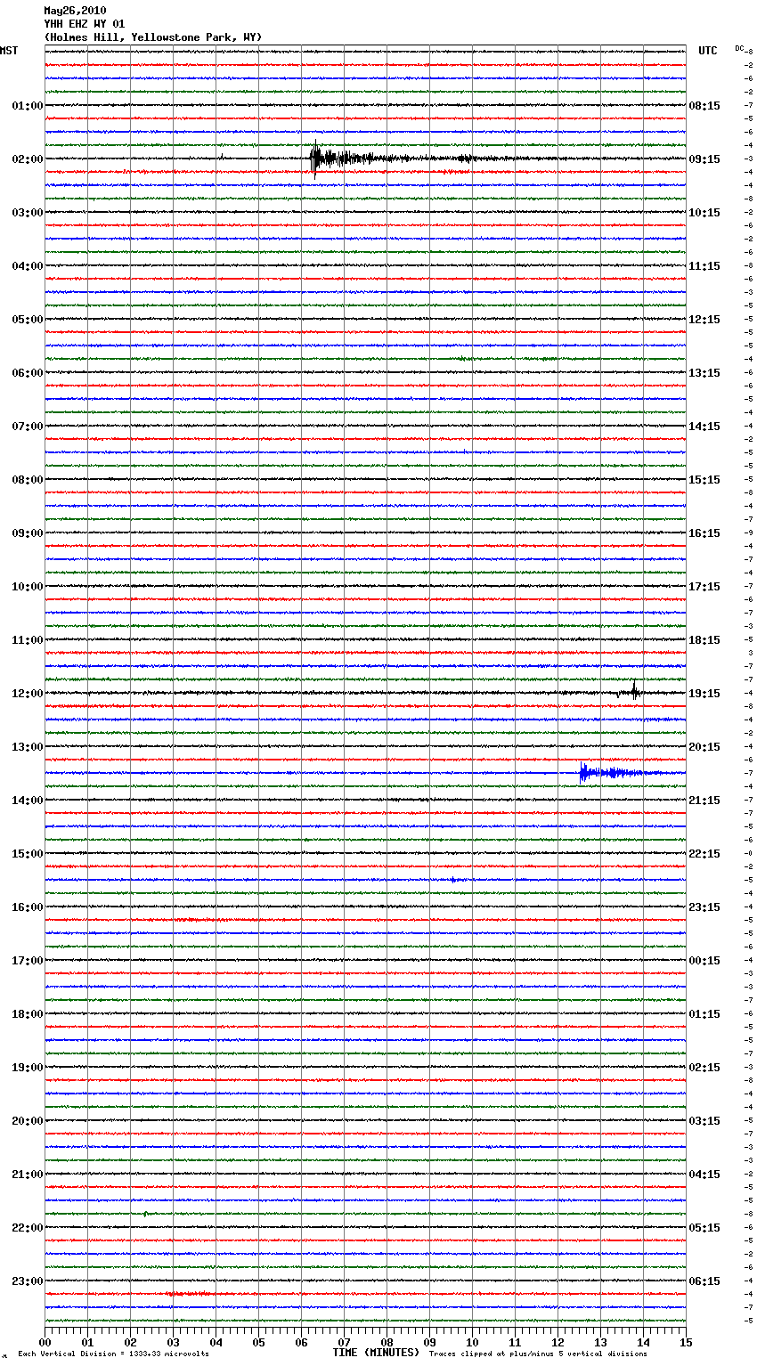Image resolution: width=757 pixels, height=1366 pixels.
Task: Click minute tick 15 on the bottom axis
Action: pyautogui.click(x=686, y=1341)
